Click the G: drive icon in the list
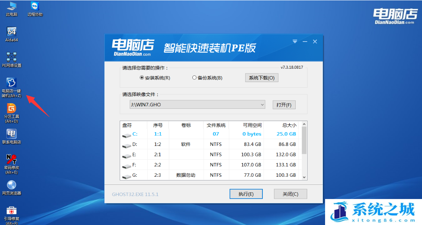The height and width of the screenshot is (225, 422). pyautogui.click(x=126, y=177)
